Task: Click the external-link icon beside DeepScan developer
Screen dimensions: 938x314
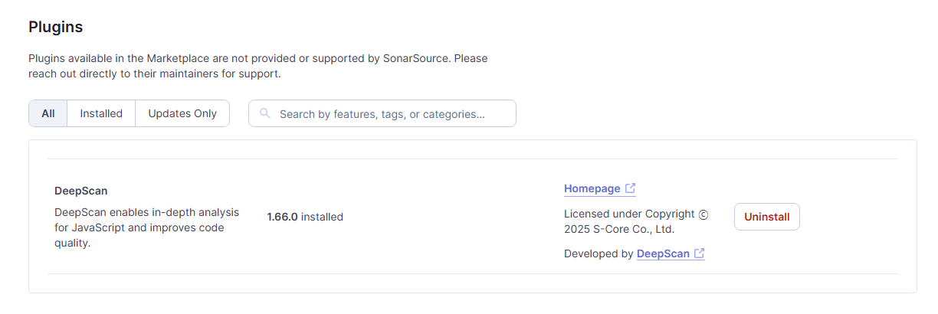Action: (699, 253)
